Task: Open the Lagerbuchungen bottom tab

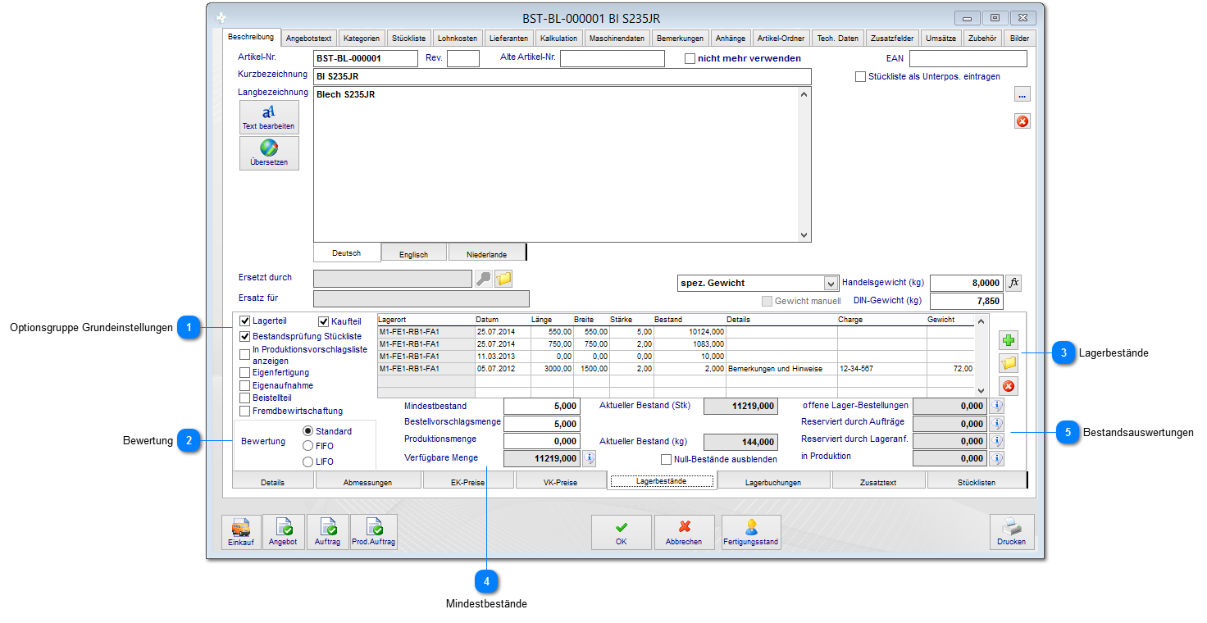Action: coord(773,482)
